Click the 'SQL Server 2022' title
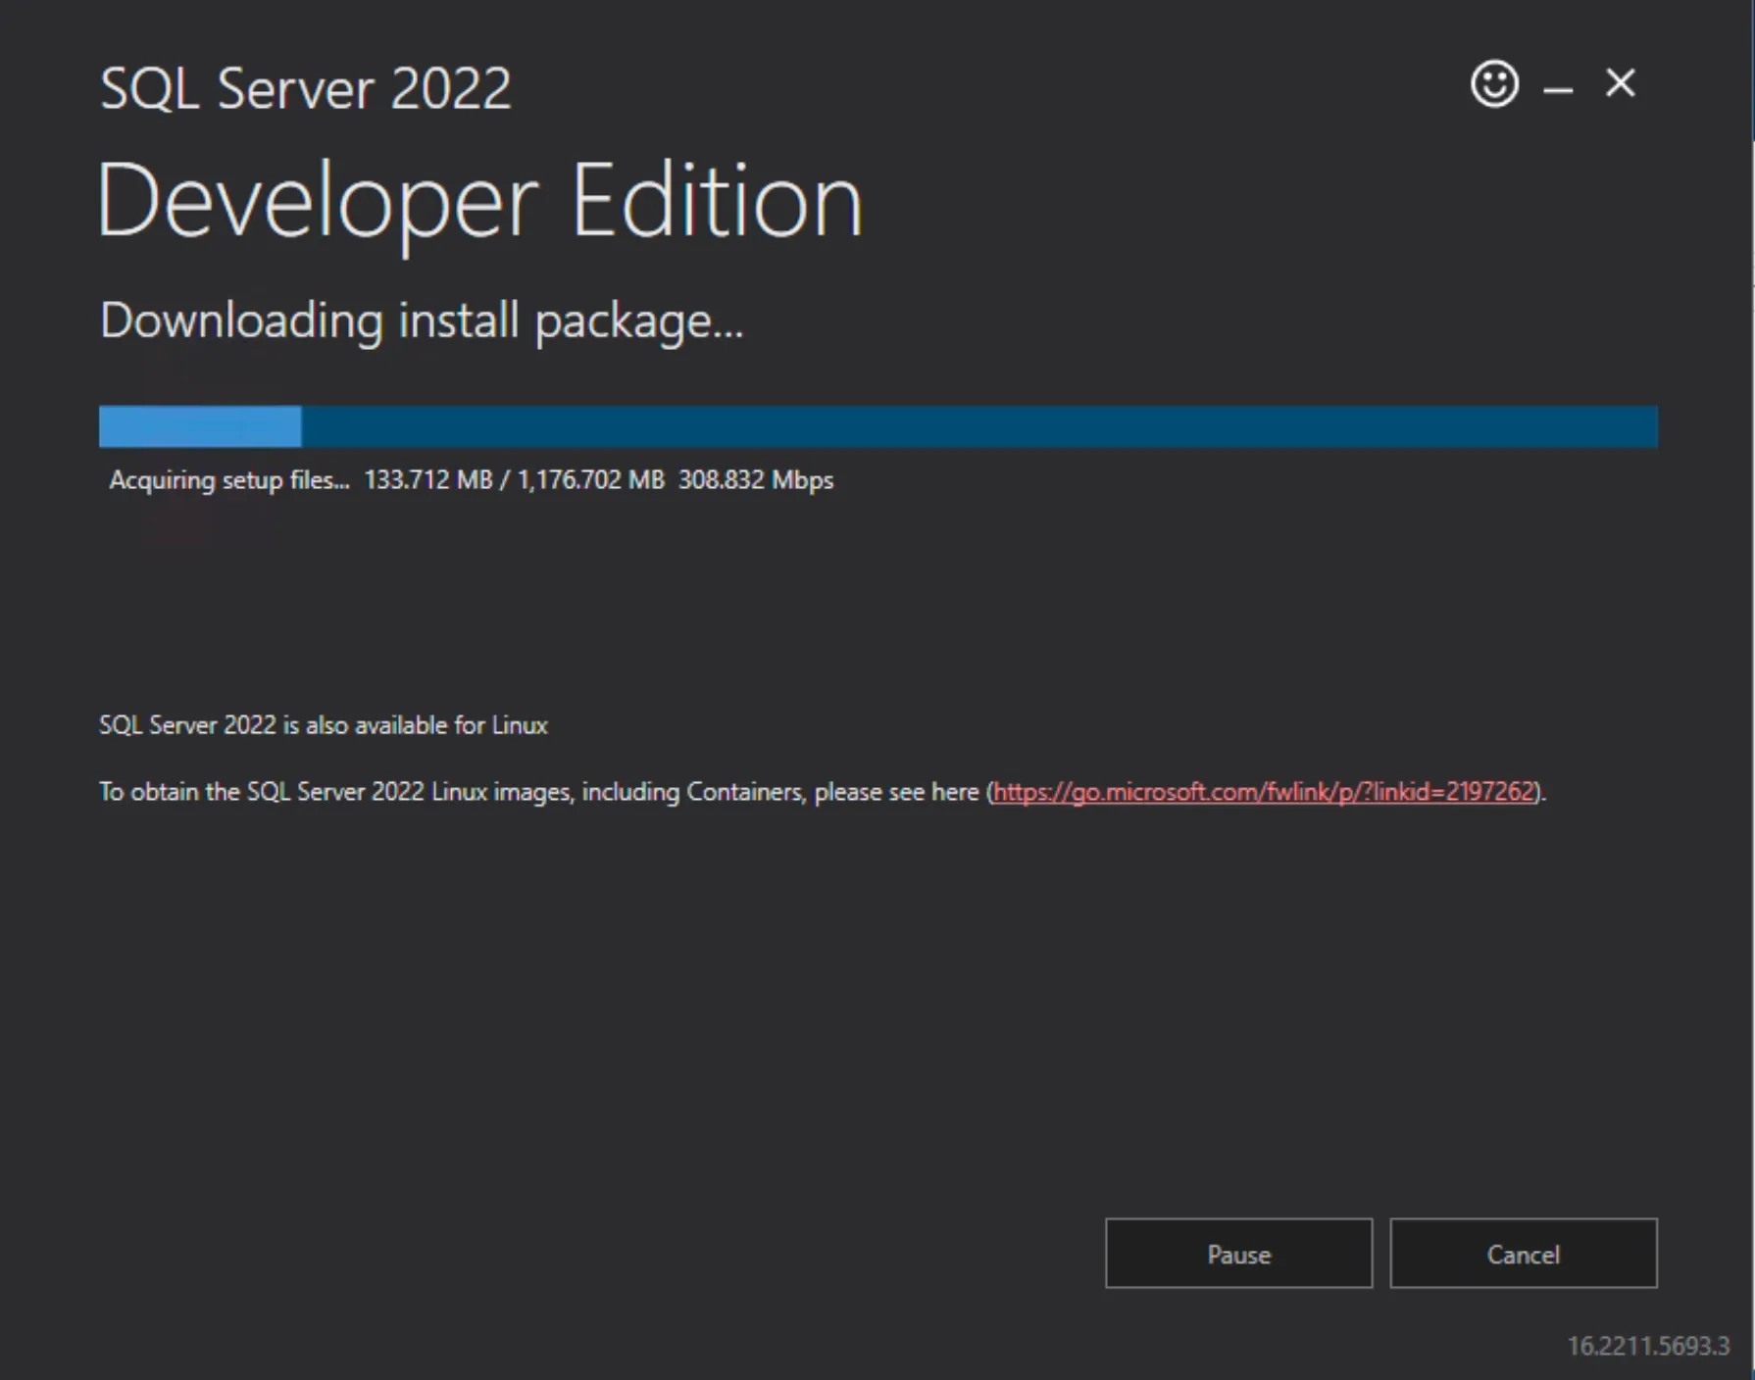Screen dimensions: 1755x1380 click(x=306, y=88)
